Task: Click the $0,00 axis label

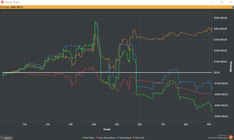Action: point(217,73)
